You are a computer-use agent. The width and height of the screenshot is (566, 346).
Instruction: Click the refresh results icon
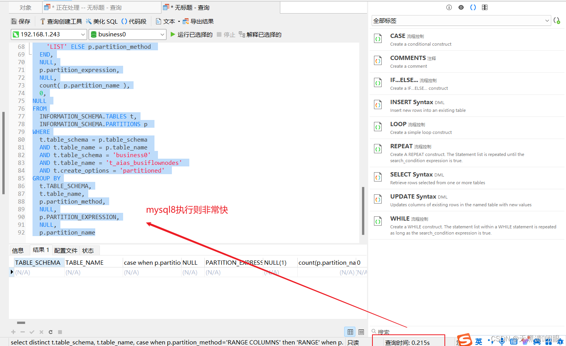click(51, 332)
